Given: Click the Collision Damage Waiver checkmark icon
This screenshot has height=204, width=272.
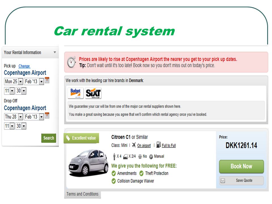Looking at the screenshot, I should [x=114, y=181].
